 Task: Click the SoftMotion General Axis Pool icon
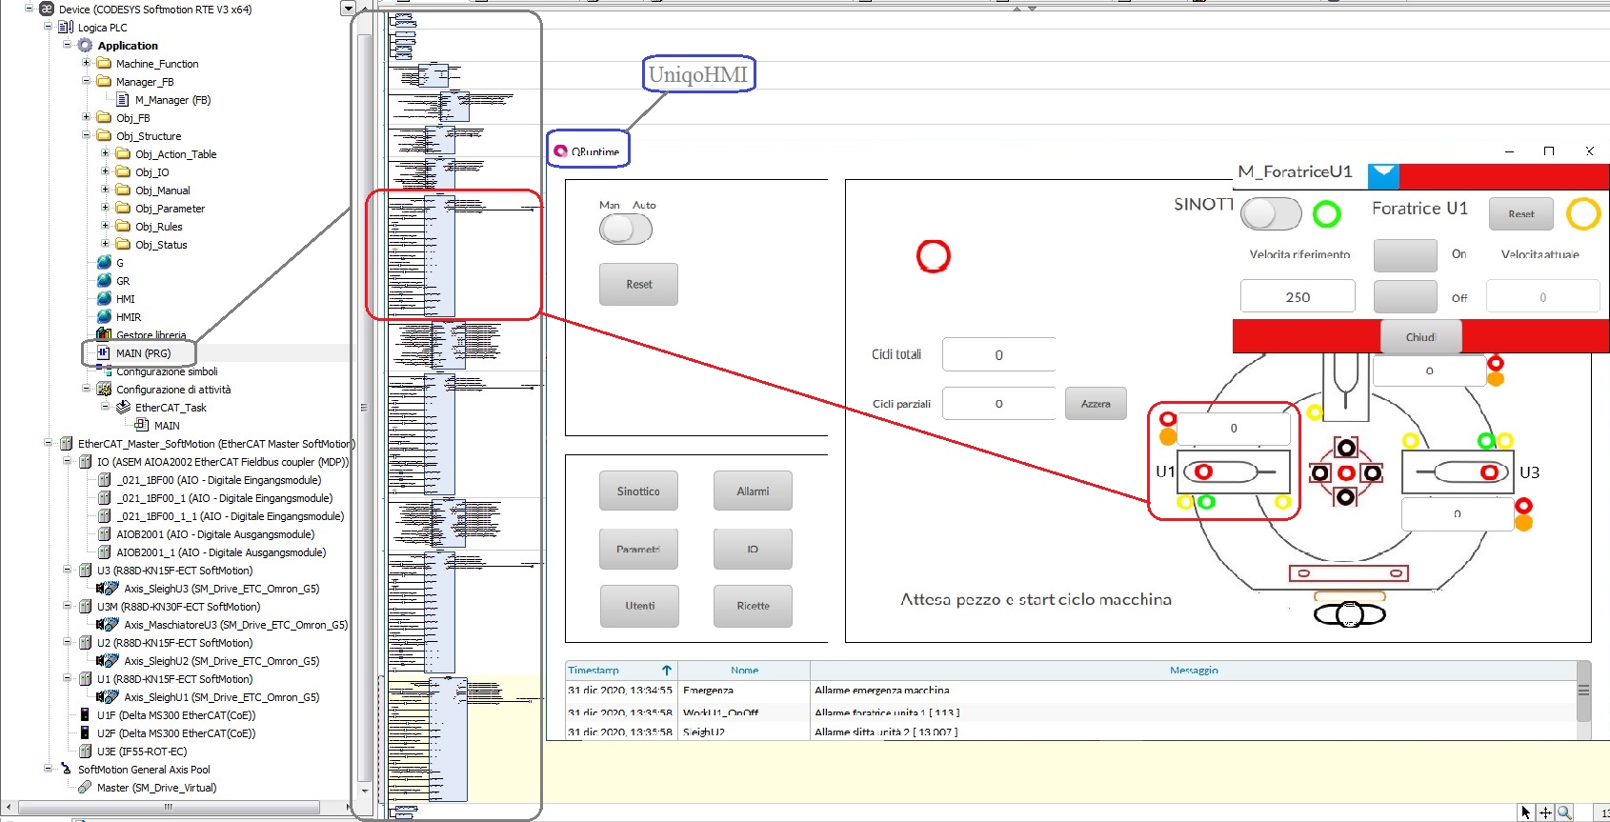[x=66, y=769]
